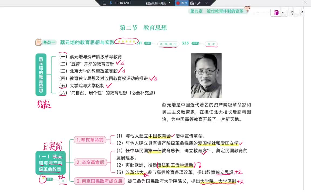Image resolution: width=311 pixels, height=194 pixels.
Task: Click the expand fullscreen icon at top right
Action: [x=301, y=13]
